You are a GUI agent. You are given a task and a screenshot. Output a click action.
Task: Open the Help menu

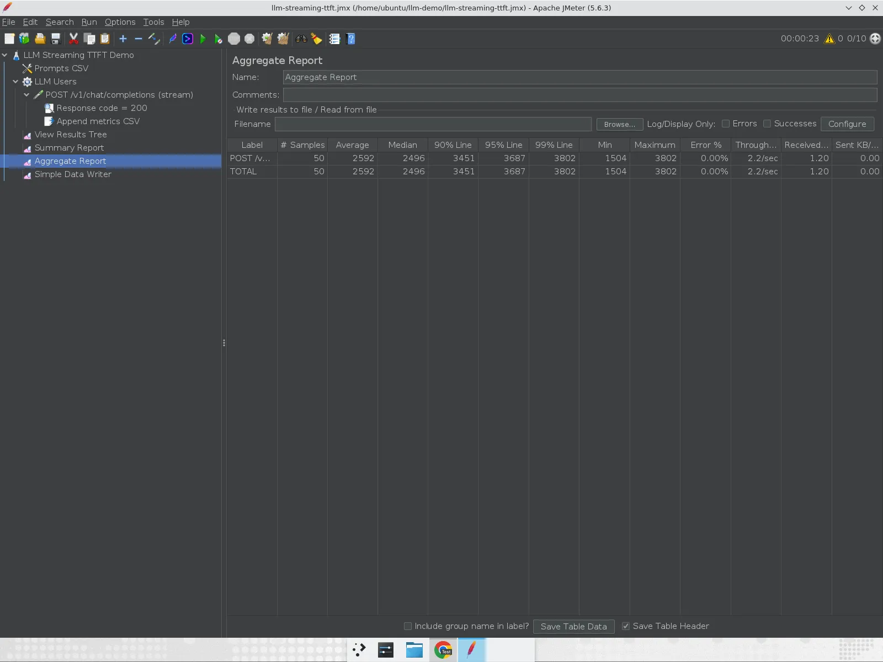(180, 22)
